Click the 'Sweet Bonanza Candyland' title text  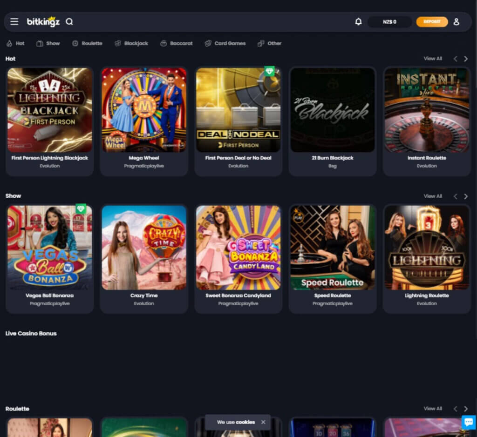click(x=238, y=296)
